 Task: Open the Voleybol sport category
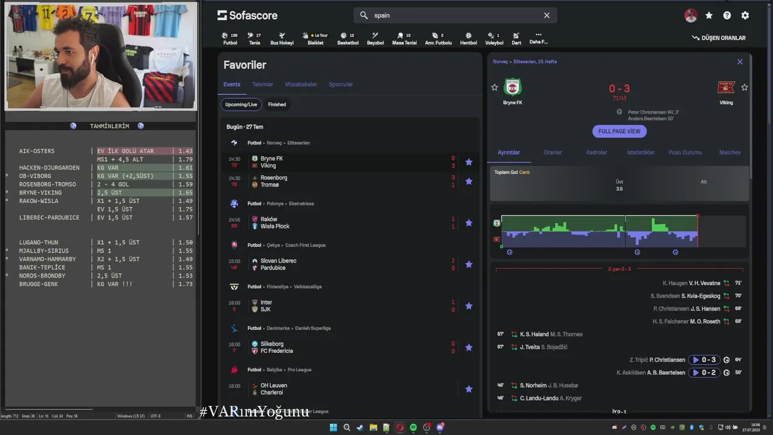[x=494, y=39]
